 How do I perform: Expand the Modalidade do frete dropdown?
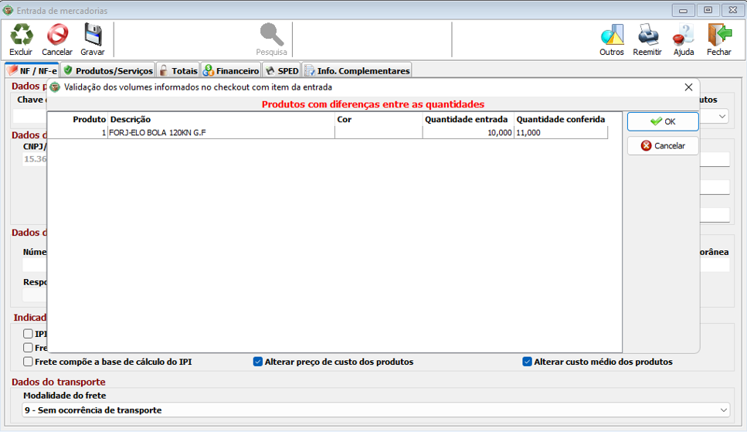pos(723,410)
